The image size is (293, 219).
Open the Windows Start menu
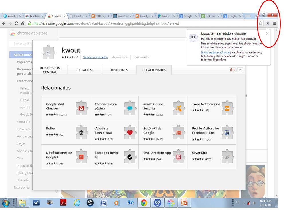[6, 203]
